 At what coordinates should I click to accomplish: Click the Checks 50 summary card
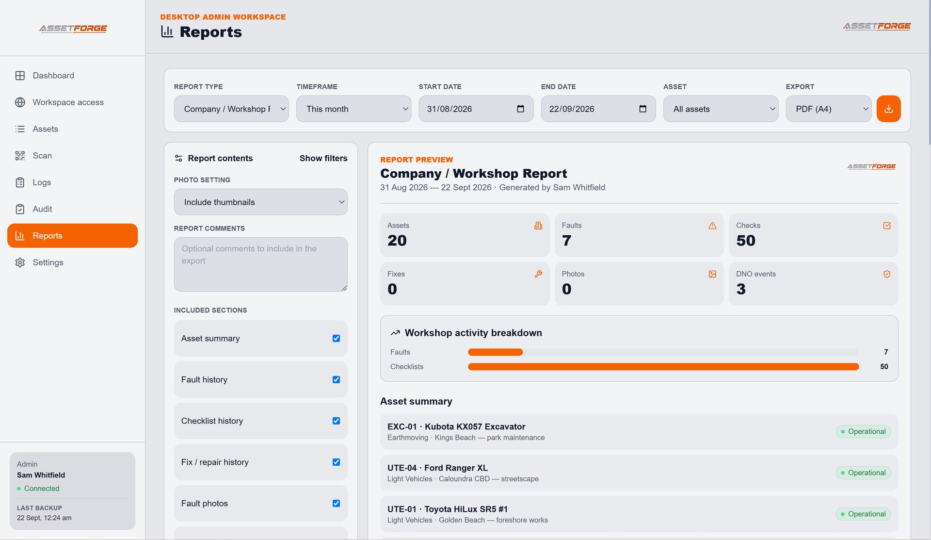pyautogui.click(x=813, y=235)
